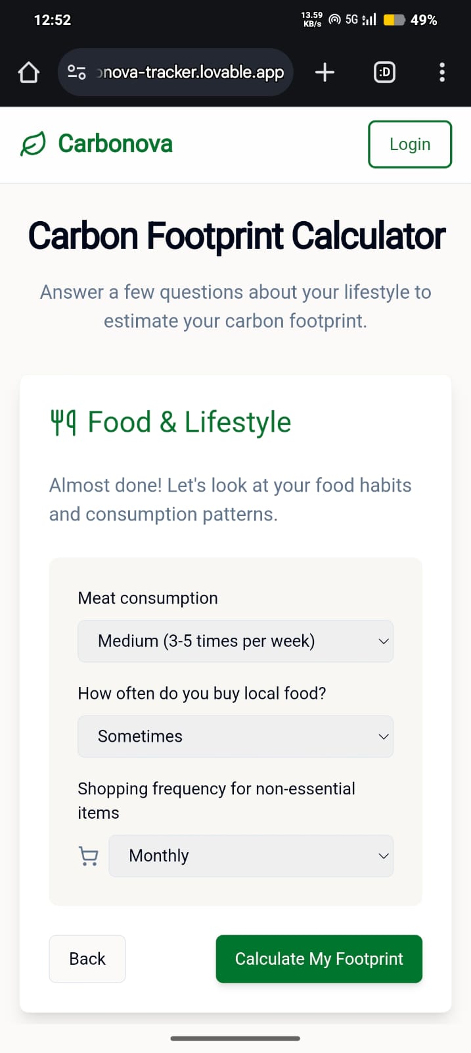Open a new tab with plus icon
Viewport: 471px width, 1053px height.
[325, 72]
